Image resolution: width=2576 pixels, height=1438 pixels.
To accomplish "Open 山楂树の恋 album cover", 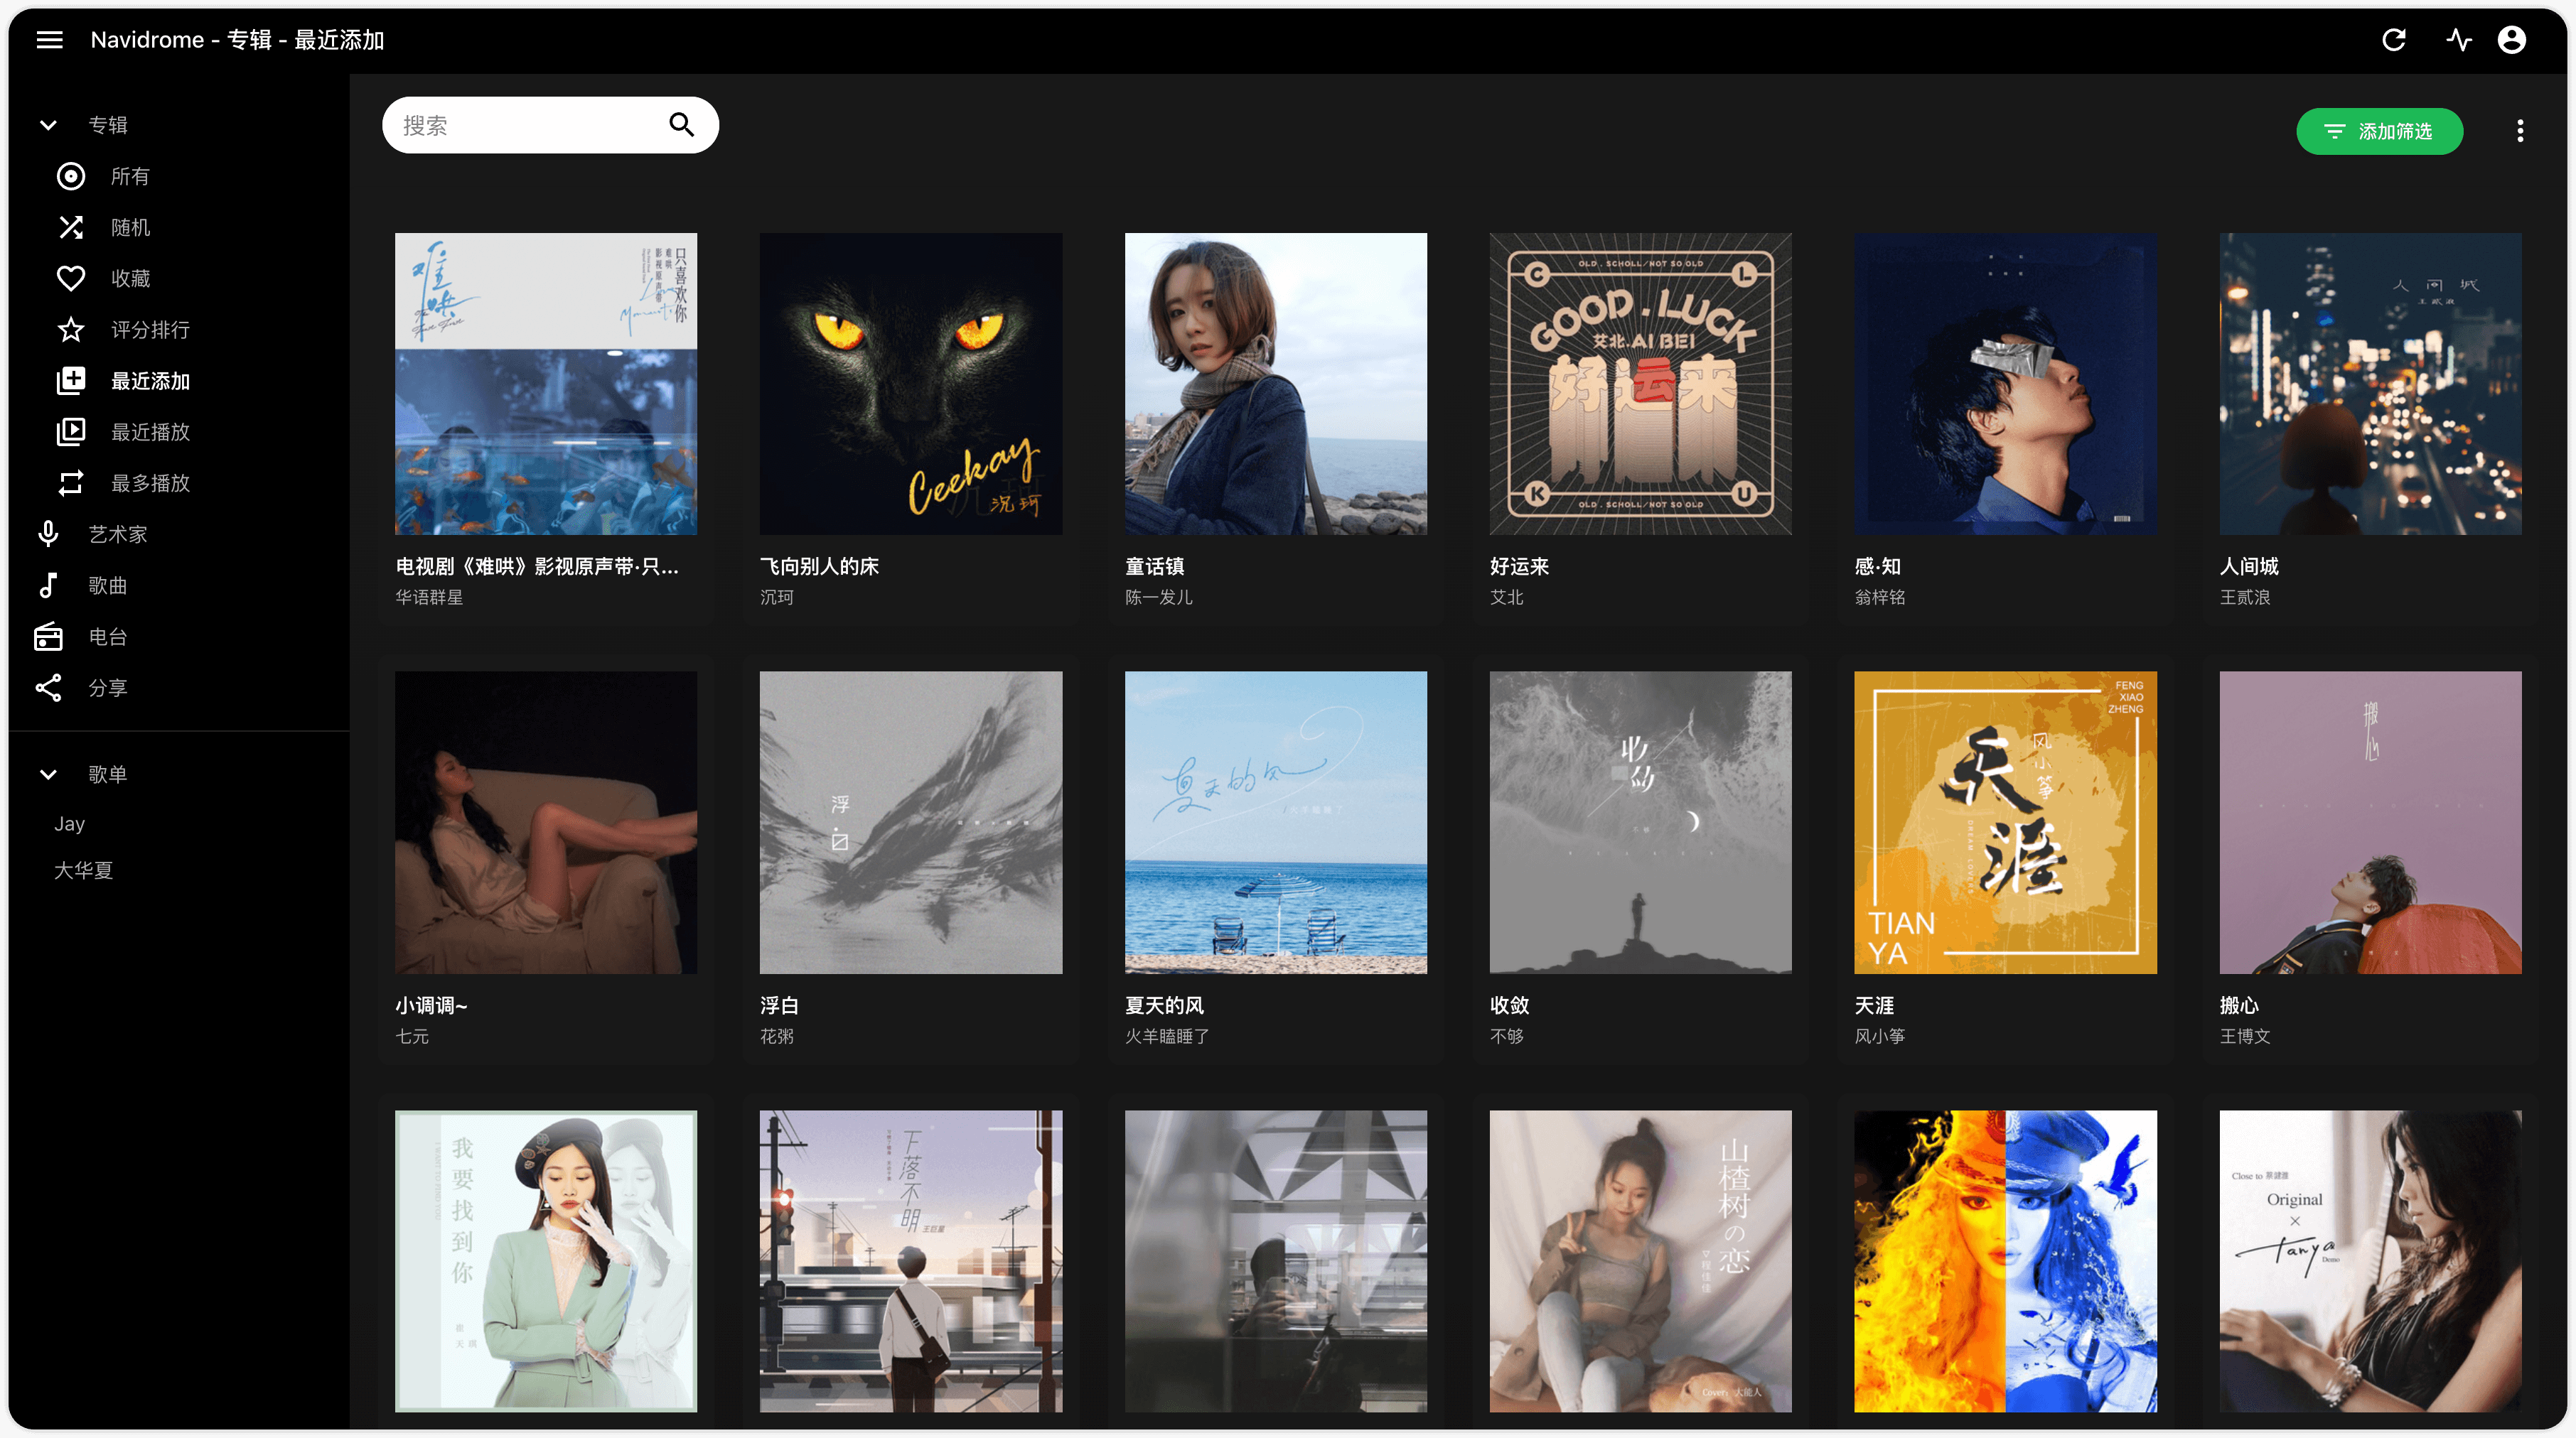I will pyautogui.click(x=1640, y=1261).
